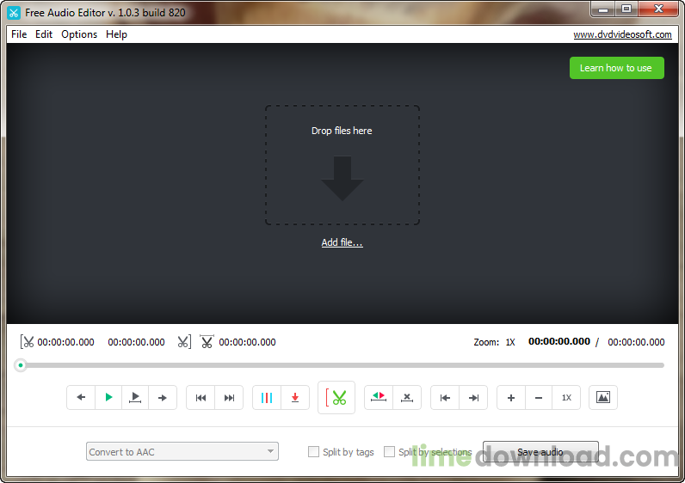
Task: Click the end selection scissors bracket icon
Action: point(184,342)
